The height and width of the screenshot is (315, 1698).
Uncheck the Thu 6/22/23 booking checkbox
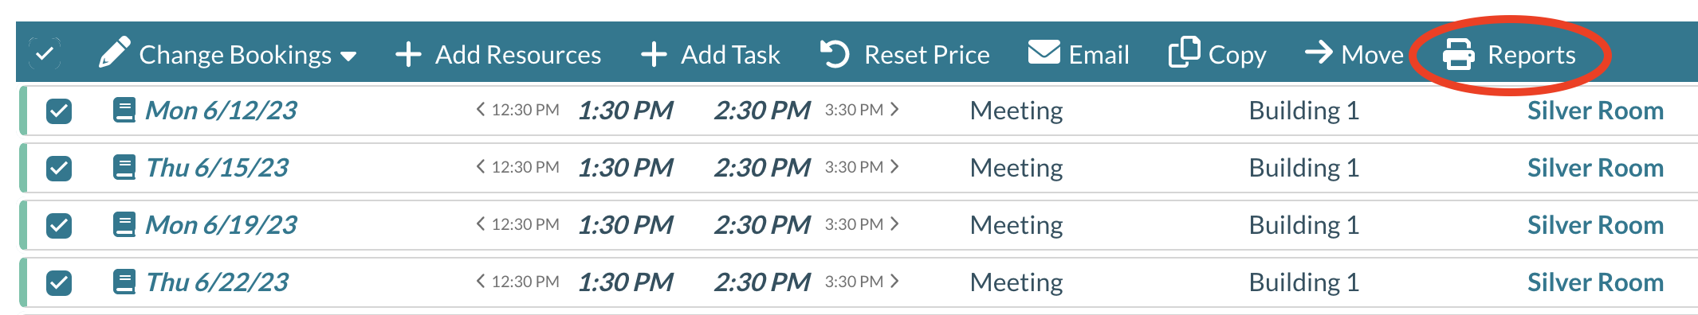[x=59, y=282]
